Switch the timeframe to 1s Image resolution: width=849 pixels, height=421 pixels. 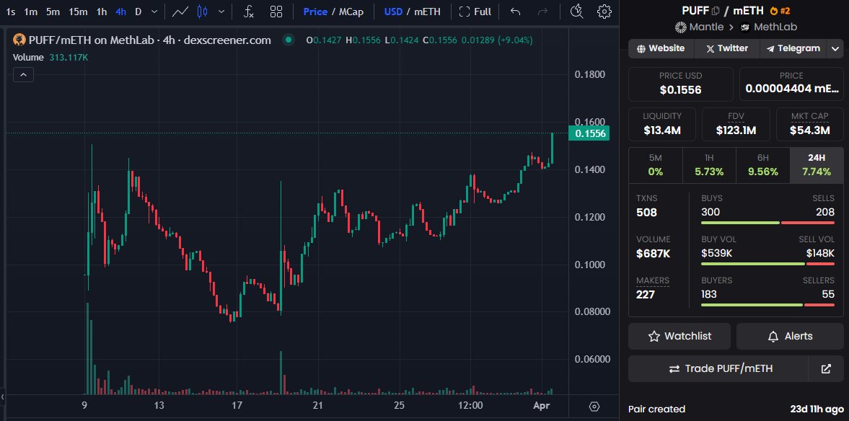pos(11,12)
